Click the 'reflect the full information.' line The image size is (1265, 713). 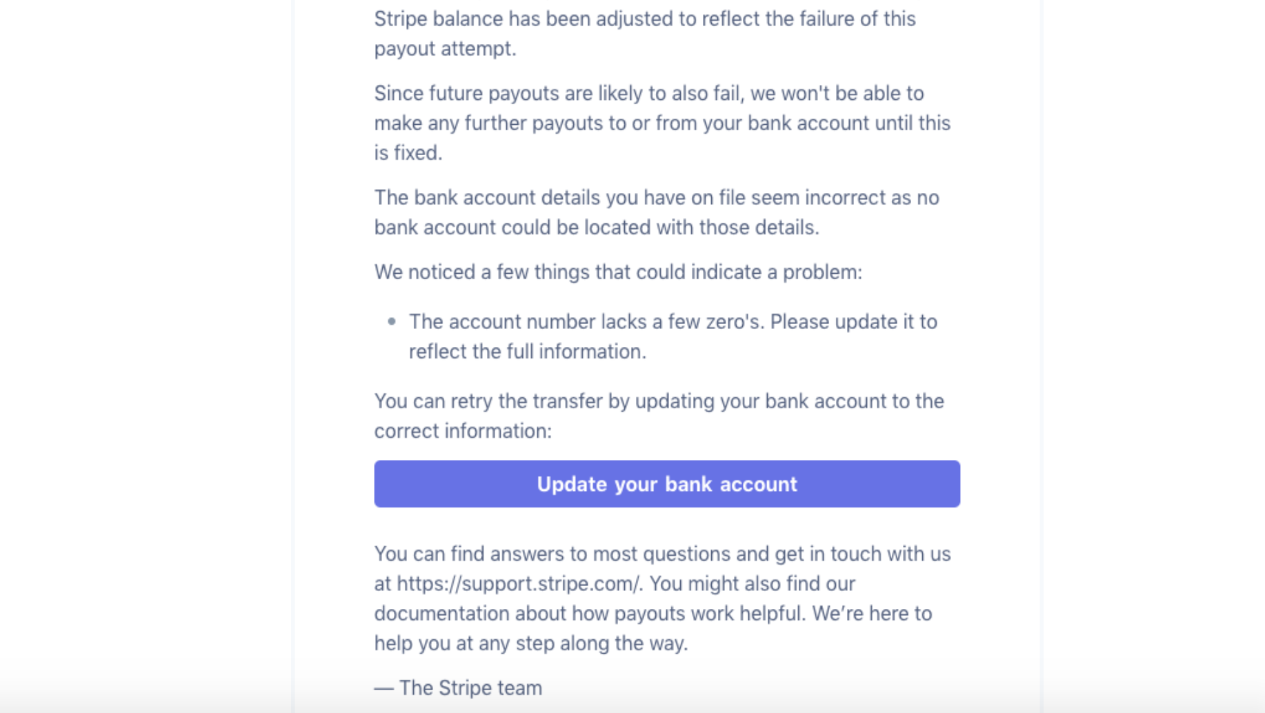[x=528, y=352]
